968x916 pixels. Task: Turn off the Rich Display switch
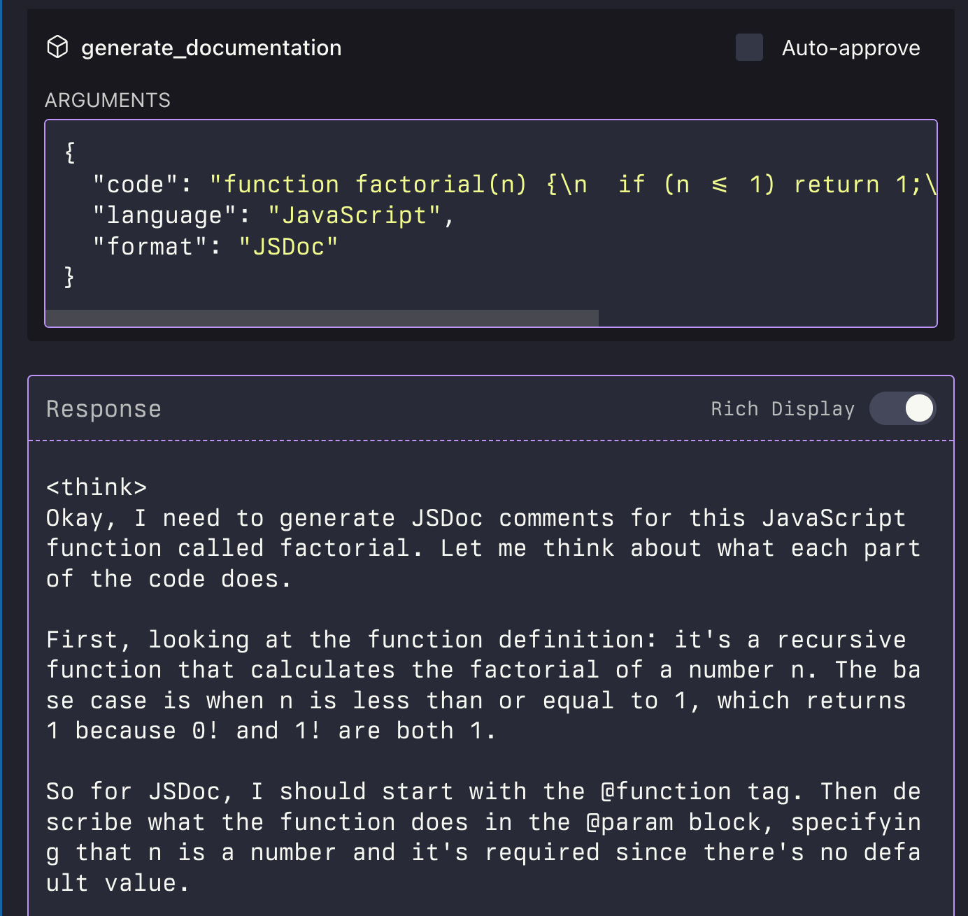pos(902,408)
